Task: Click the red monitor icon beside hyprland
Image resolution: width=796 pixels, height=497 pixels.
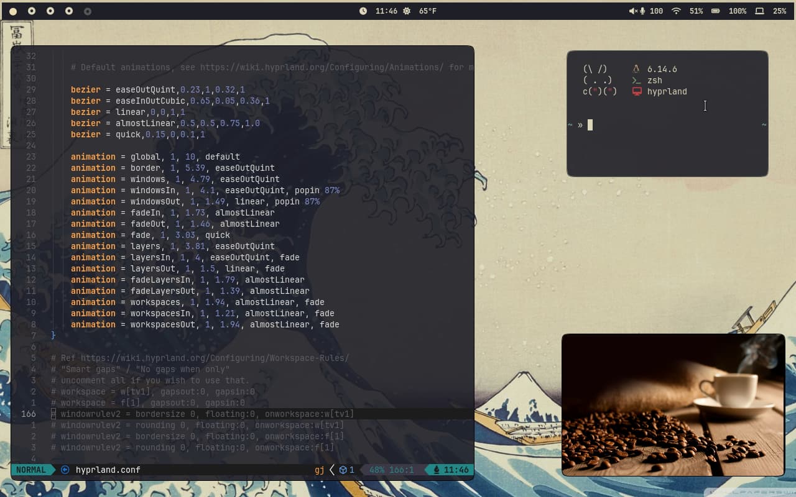Action: pyautogui.click(x=636, y=91)
